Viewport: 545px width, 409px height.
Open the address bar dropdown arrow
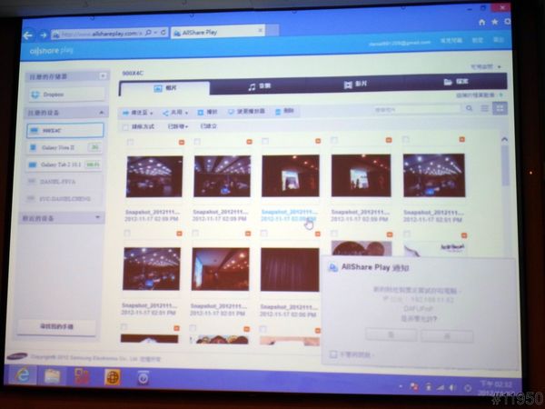coord(155,33)
